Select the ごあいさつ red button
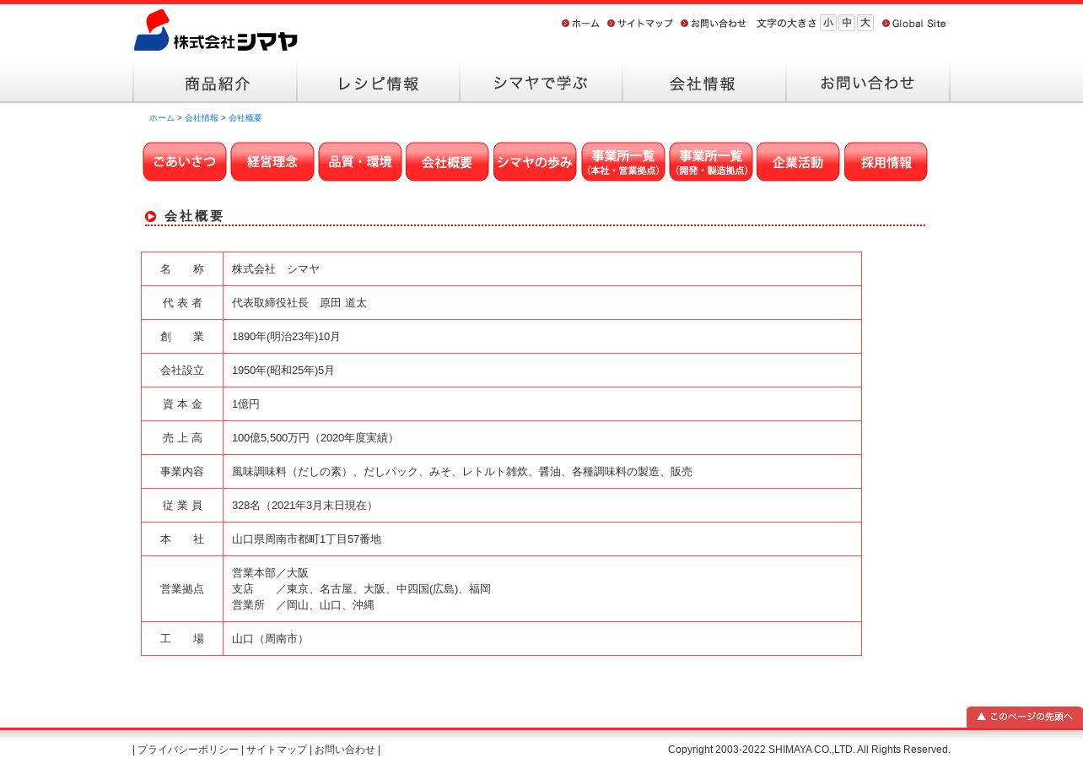The width and height of the screenshot is (1083, 758). 185,161
